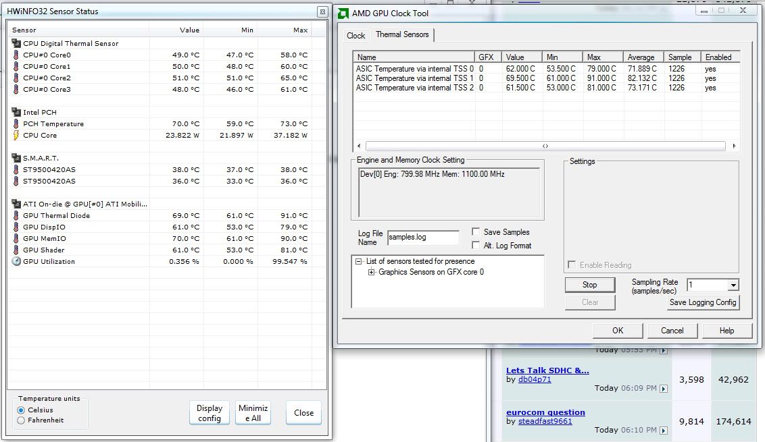
Task: Click sensor table scroll right arrow
Action: pyautogui.click(x=734, y=146)
